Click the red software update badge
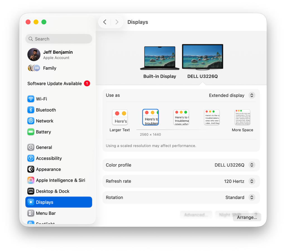This screenshot has height=252, width=286. [x=87, y=83]
